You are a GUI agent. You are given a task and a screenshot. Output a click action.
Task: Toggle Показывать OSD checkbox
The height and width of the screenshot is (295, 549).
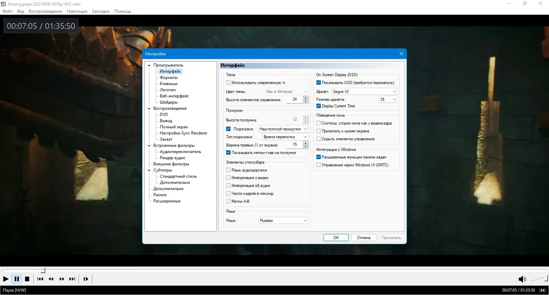coord(318,83)
